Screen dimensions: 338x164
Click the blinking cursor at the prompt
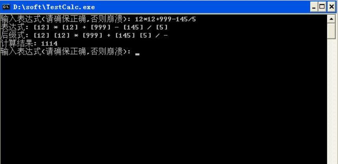coord(137,54)
